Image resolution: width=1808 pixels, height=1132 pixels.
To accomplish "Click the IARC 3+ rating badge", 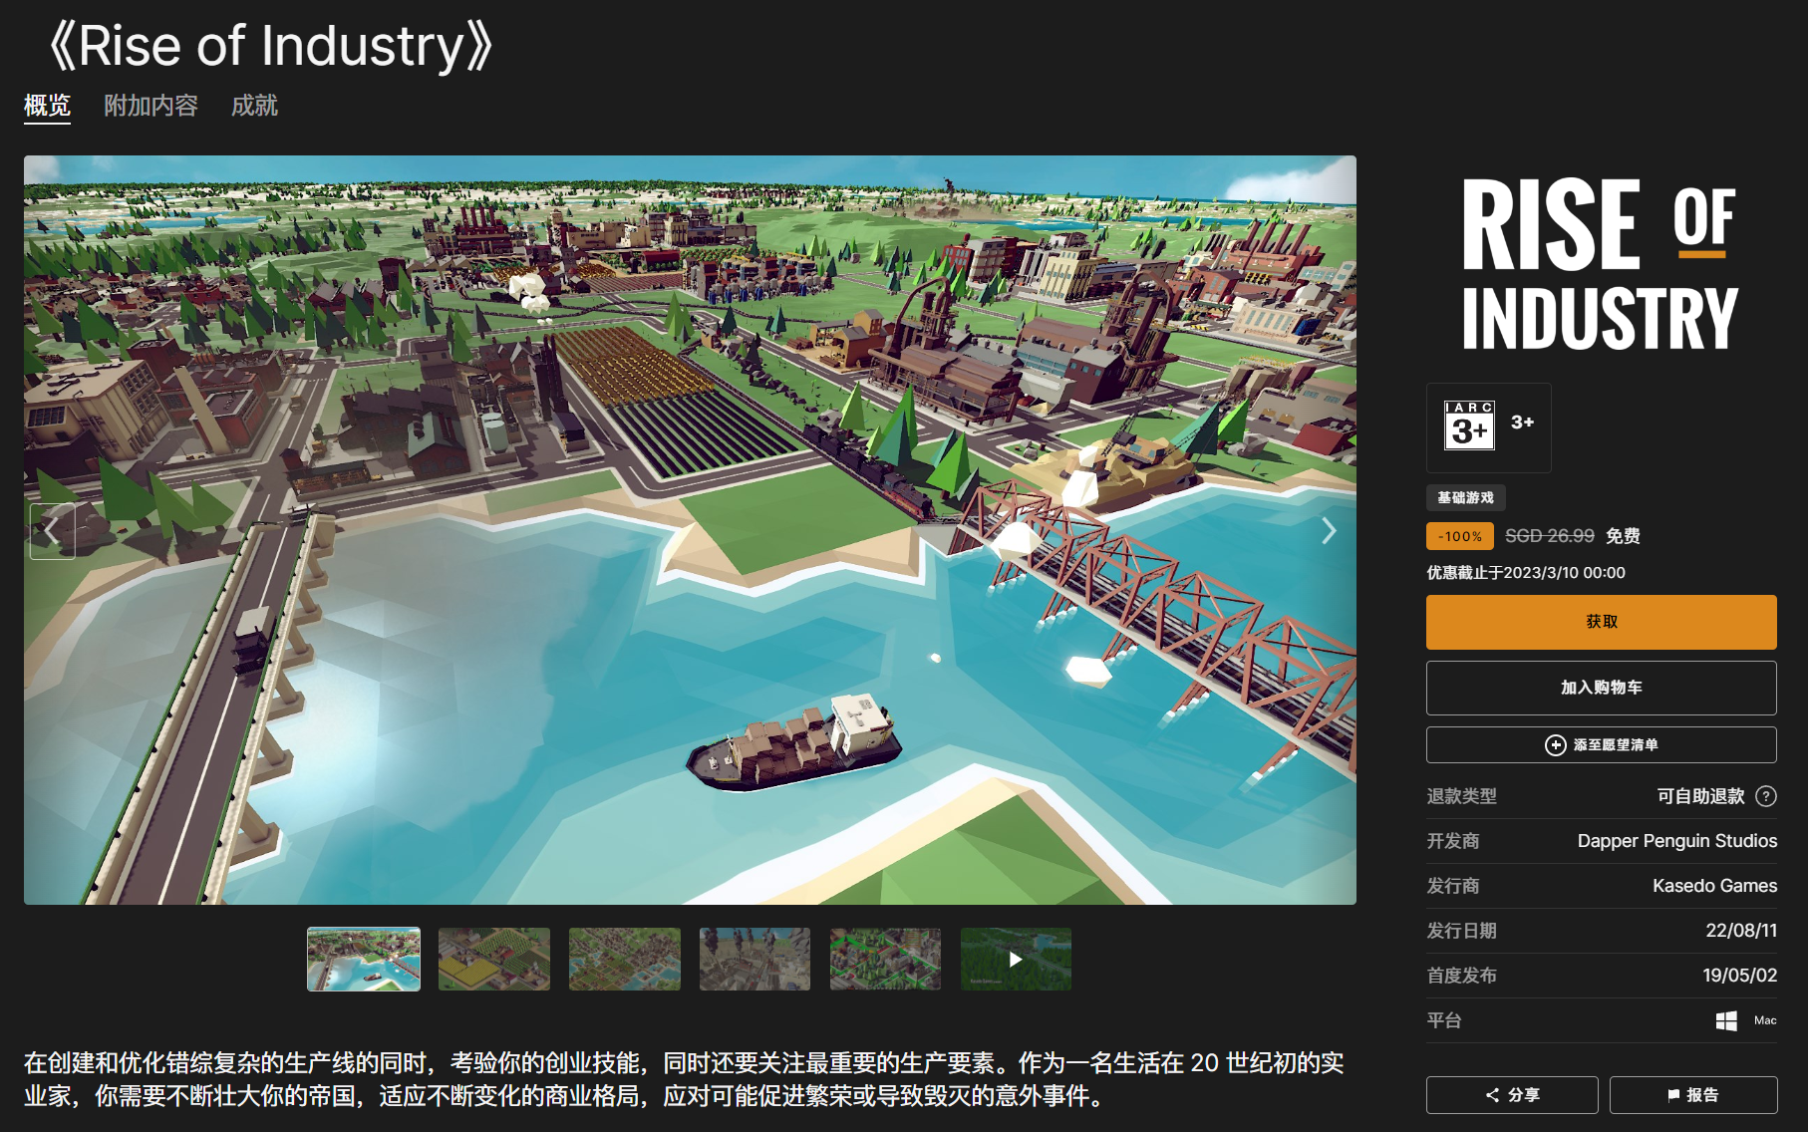I will pos(1469,426).
